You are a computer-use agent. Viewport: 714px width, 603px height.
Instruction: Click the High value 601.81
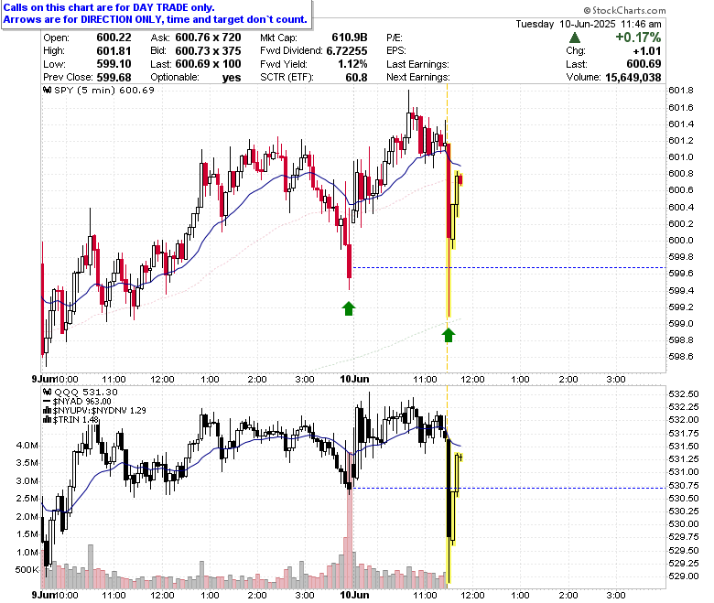(114, 51)
